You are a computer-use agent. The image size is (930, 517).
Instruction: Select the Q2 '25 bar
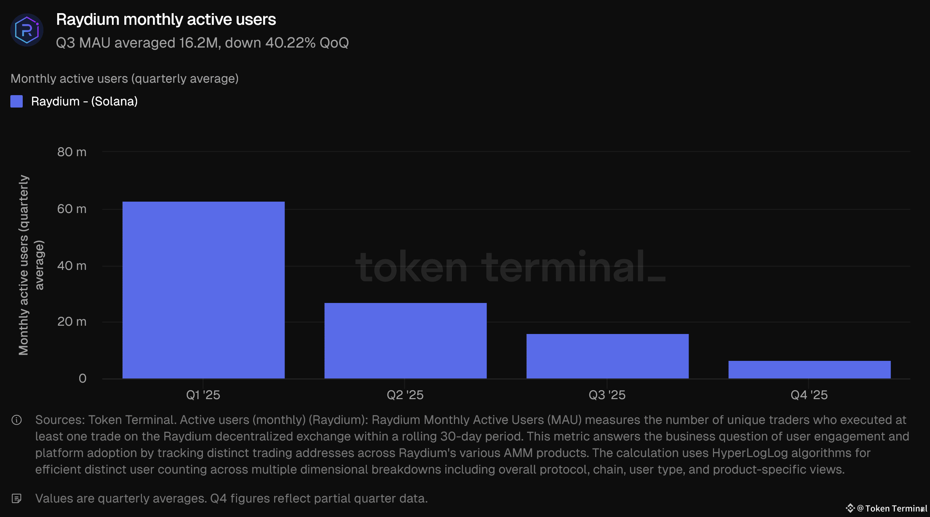[x=405, y=340]
